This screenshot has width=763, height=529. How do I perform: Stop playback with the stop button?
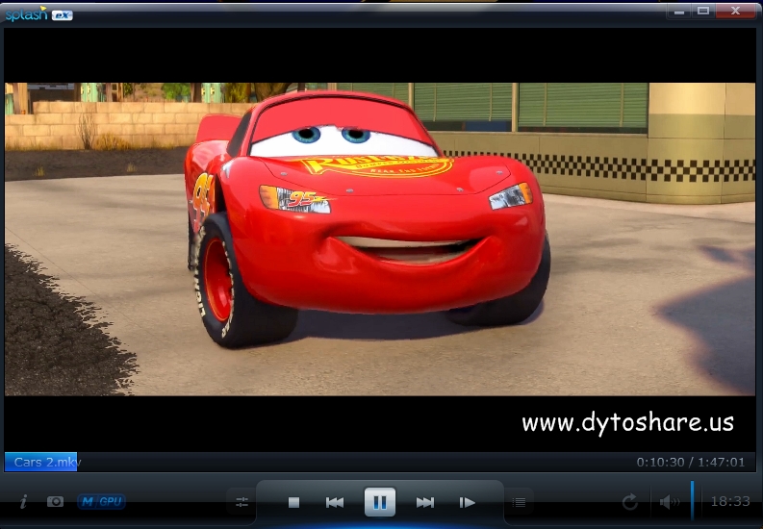pos(293,502)
